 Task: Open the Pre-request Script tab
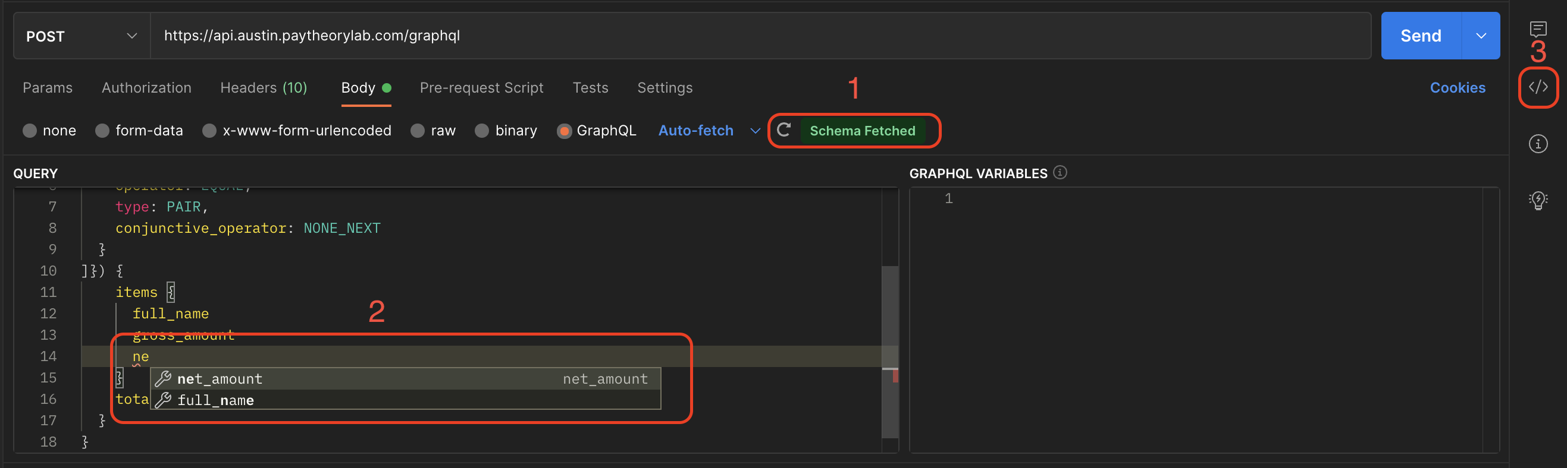[481, 87]
